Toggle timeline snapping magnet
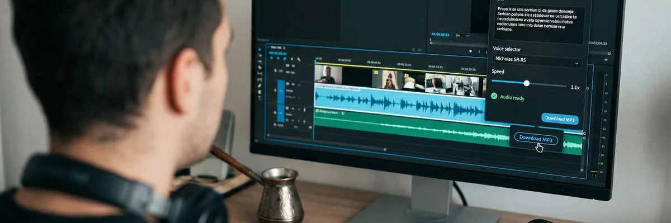This screenshot has width=671, height=223. [x=278, y=58]
